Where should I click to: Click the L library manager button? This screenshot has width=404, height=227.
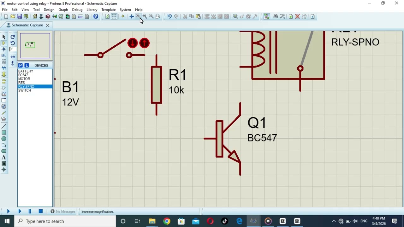(x=27, y=65)
